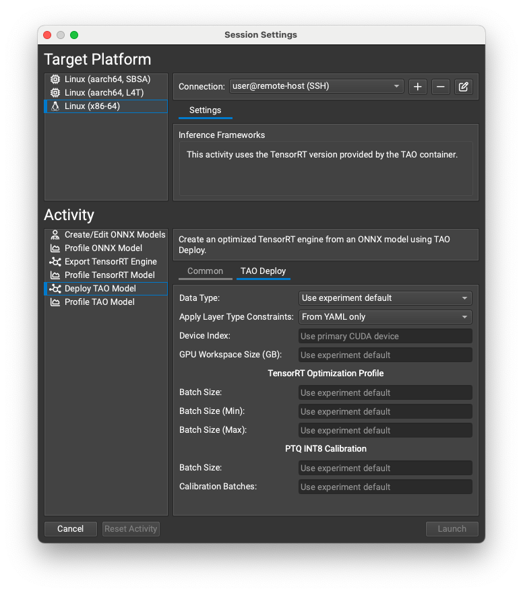Click the Reset Activity button
This screenshot has height=593, width=523.
tap(131, 528)
